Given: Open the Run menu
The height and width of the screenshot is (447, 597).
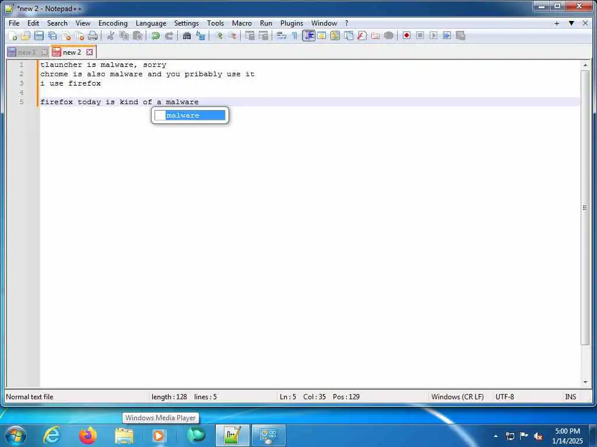Looking at the screenshot, I should point(266,23).
